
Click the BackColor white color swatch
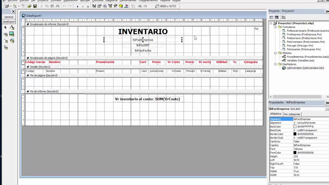(x=295, y=127)
